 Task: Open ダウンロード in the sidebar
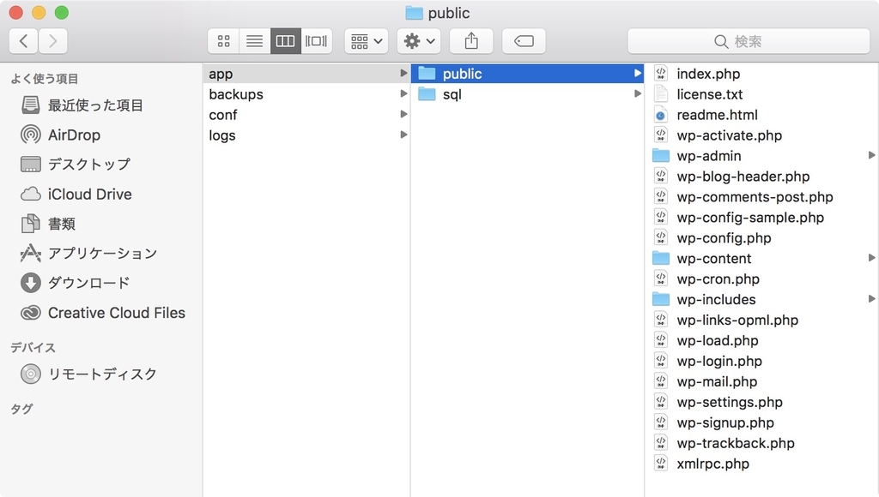coord(76,283)
